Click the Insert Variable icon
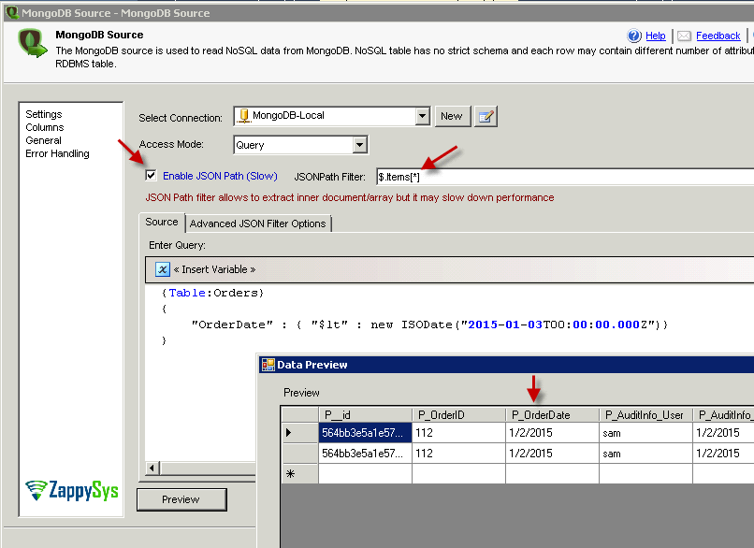The width and height of the screenshot is (754, 548). 162,269
